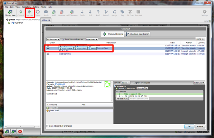Open Settings gear icon
Screen dimensions: 214x138
pos(205,13)
